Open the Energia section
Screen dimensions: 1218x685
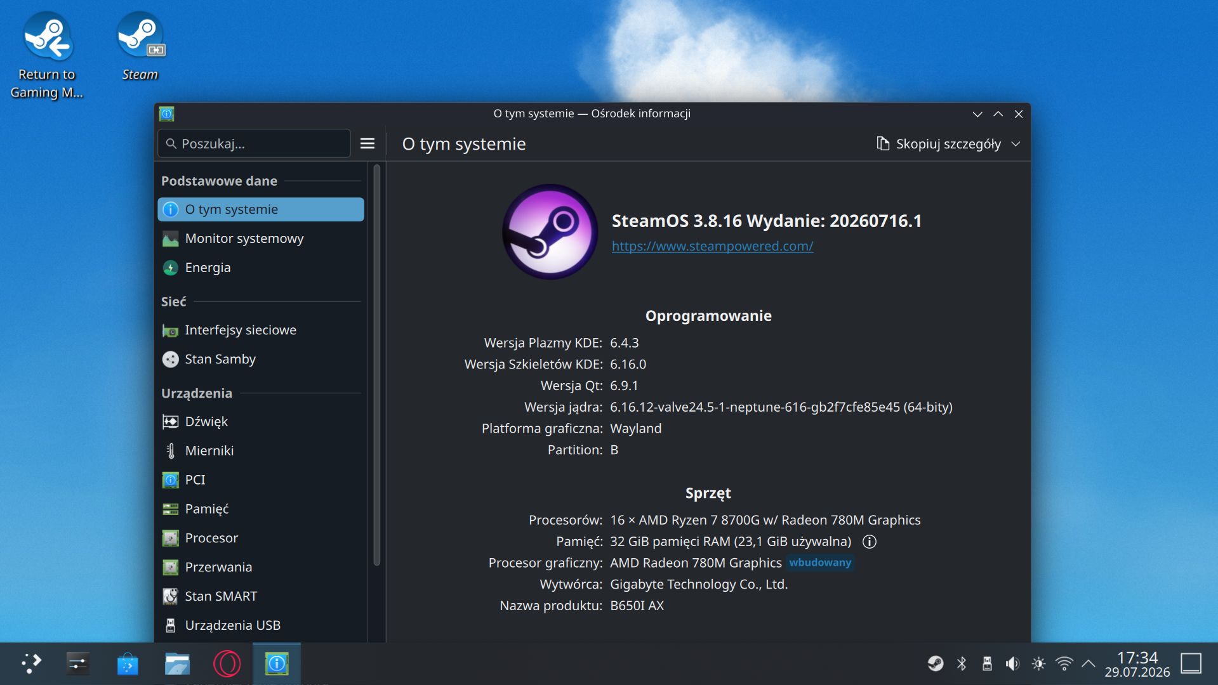click(x=260, y=268)
